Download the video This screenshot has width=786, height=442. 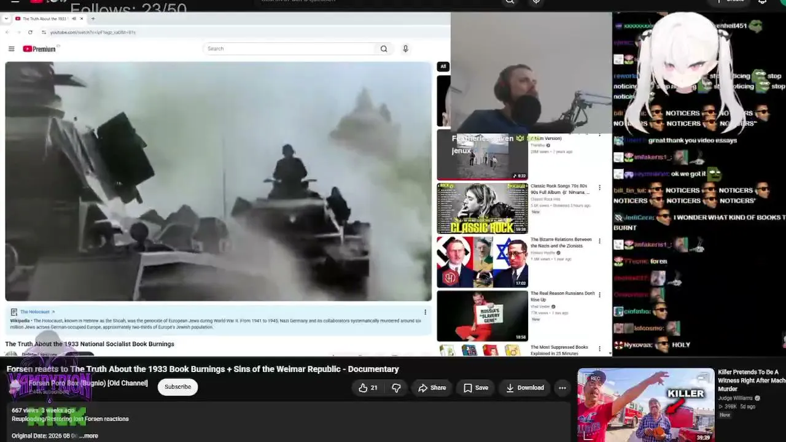click(525, 388)
